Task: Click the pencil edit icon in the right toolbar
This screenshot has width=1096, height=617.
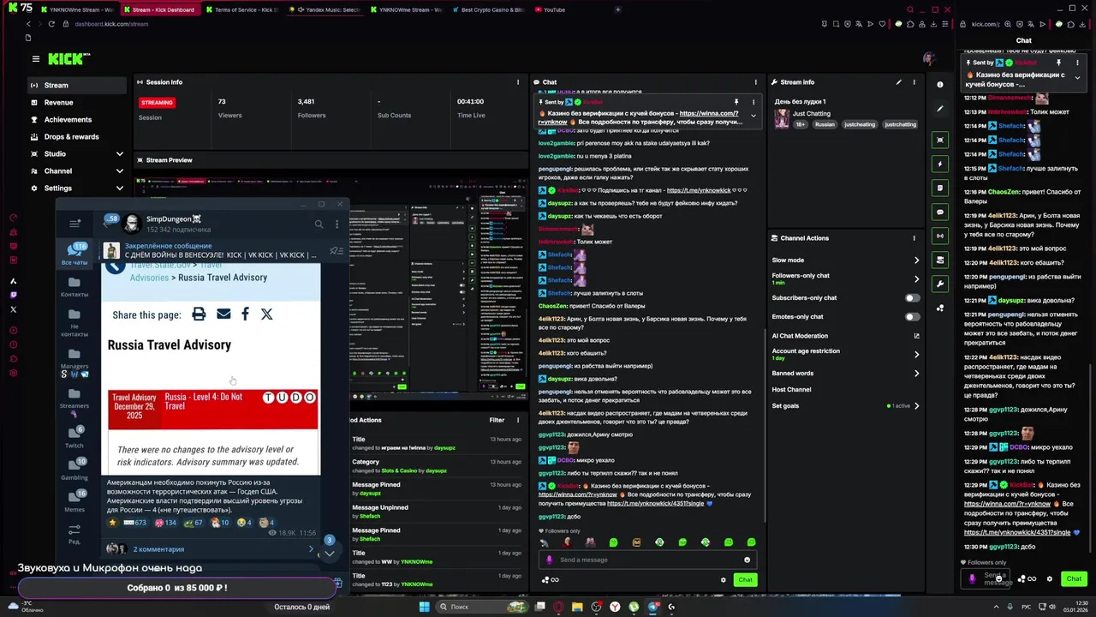Action: [940, 109]
